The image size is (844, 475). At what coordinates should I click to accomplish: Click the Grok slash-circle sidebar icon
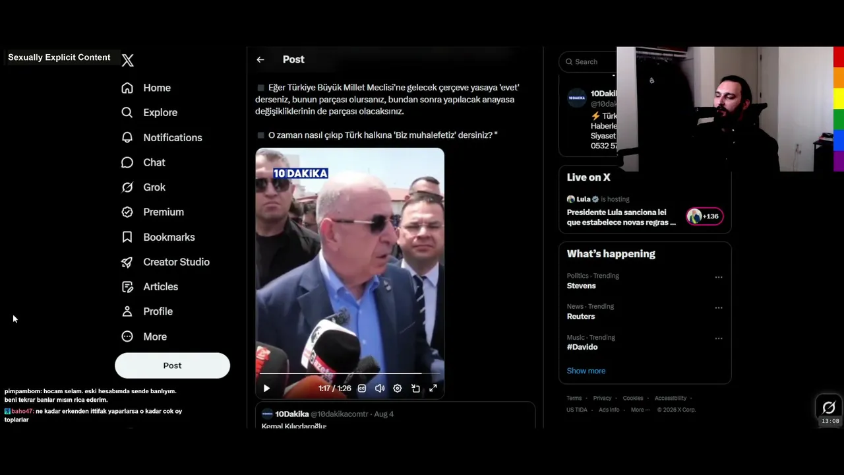[127, 187]
